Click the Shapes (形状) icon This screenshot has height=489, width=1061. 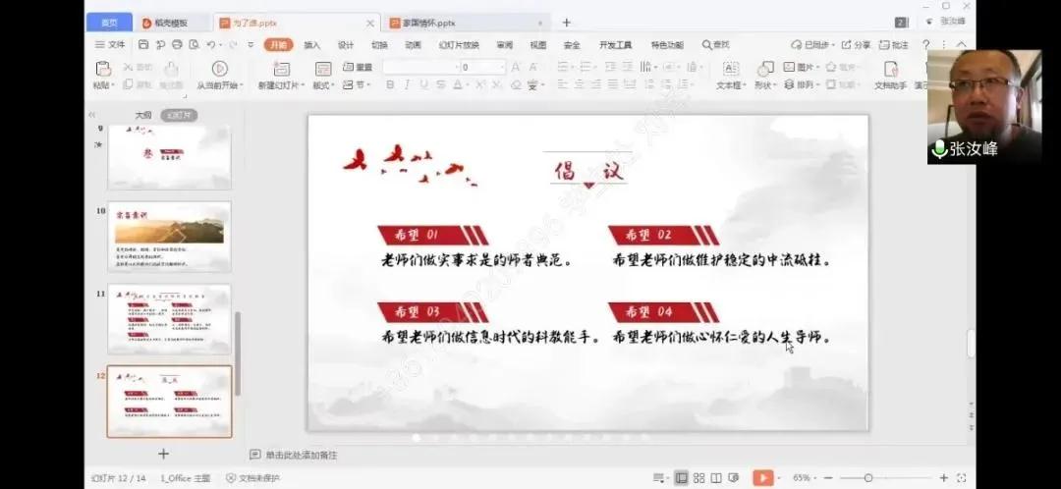(762, 69)
